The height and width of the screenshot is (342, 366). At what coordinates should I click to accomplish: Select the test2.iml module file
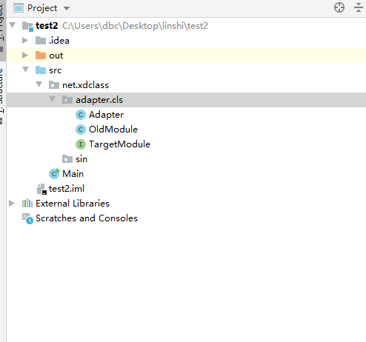click(x=61, y=189)
